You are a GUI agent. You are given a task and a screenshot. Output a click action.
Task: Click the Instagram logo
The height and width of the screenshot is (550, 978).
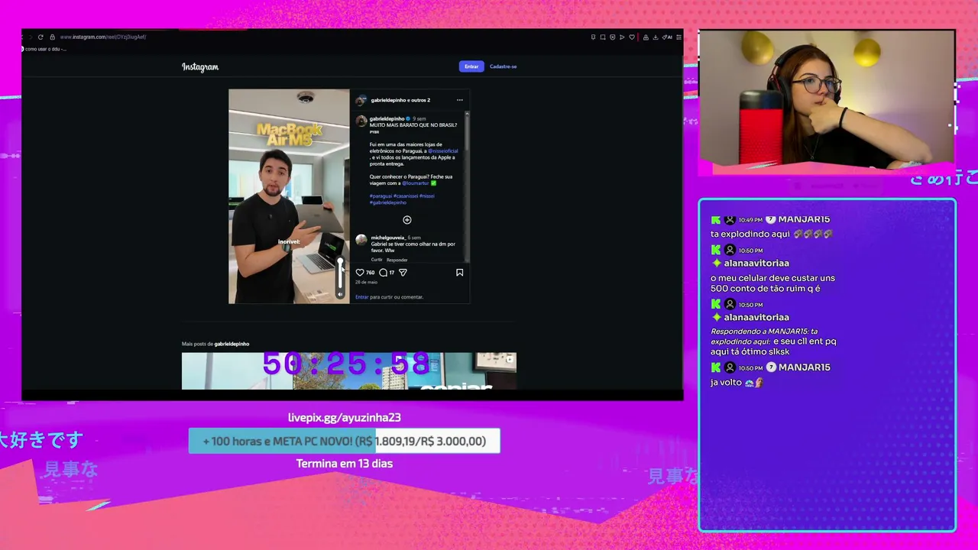[x=200, y=67]
